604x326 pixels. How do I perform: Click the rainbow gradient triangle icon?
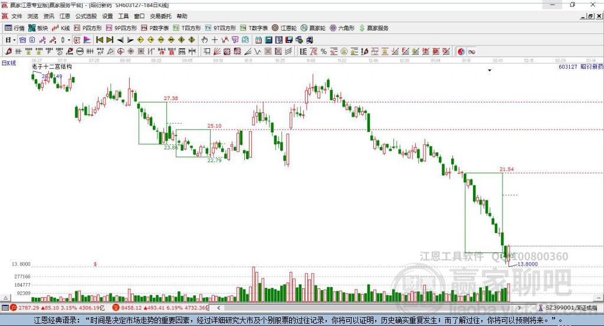[87, 39]
